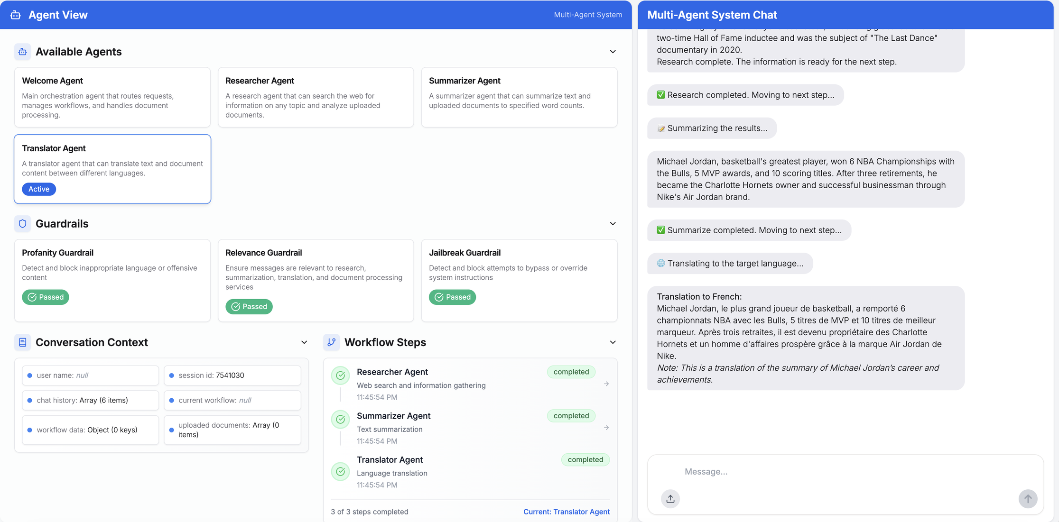Screen dimensions: 1059x522
Task: Click the green checkmark on Researcher Agent step
Action: tap(340, 375)
